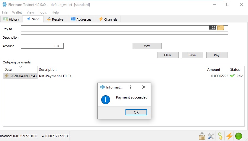Switch to the Channels tab

pos(108,19)
